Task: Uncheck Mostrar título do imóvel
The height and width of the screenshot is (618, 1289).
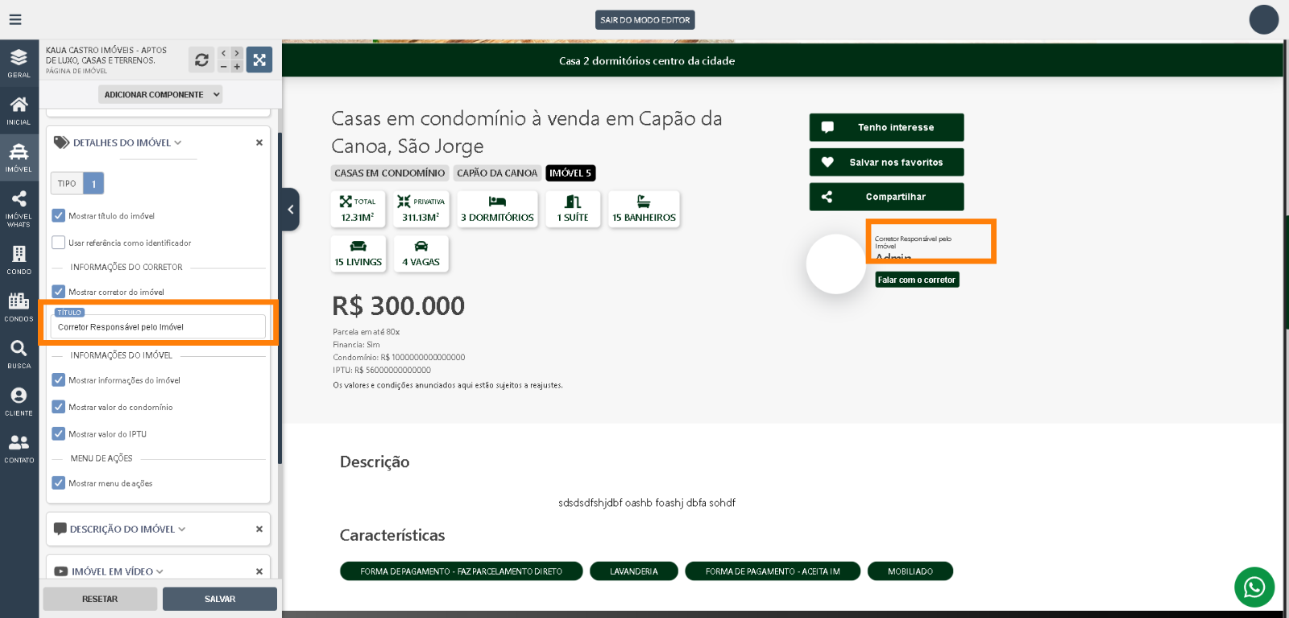Action: (x=59, y=216)
